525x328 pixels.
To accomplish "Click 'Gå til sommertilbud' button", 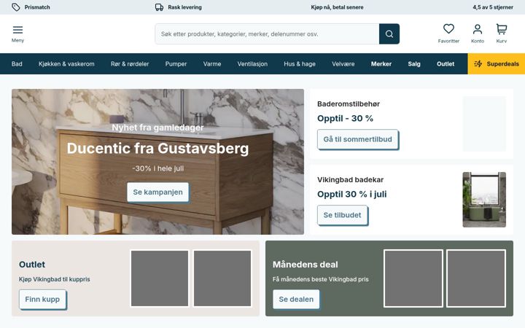I will click(x=357, y=139).
